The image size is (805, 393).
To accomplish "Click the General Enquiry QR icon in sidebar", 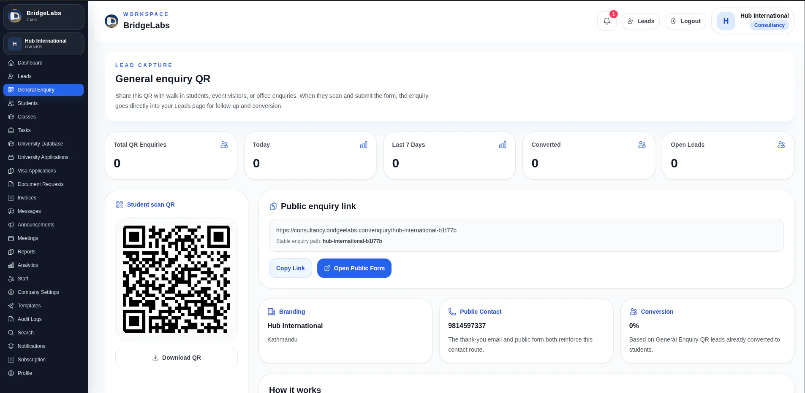I will [x=11, y=90].
